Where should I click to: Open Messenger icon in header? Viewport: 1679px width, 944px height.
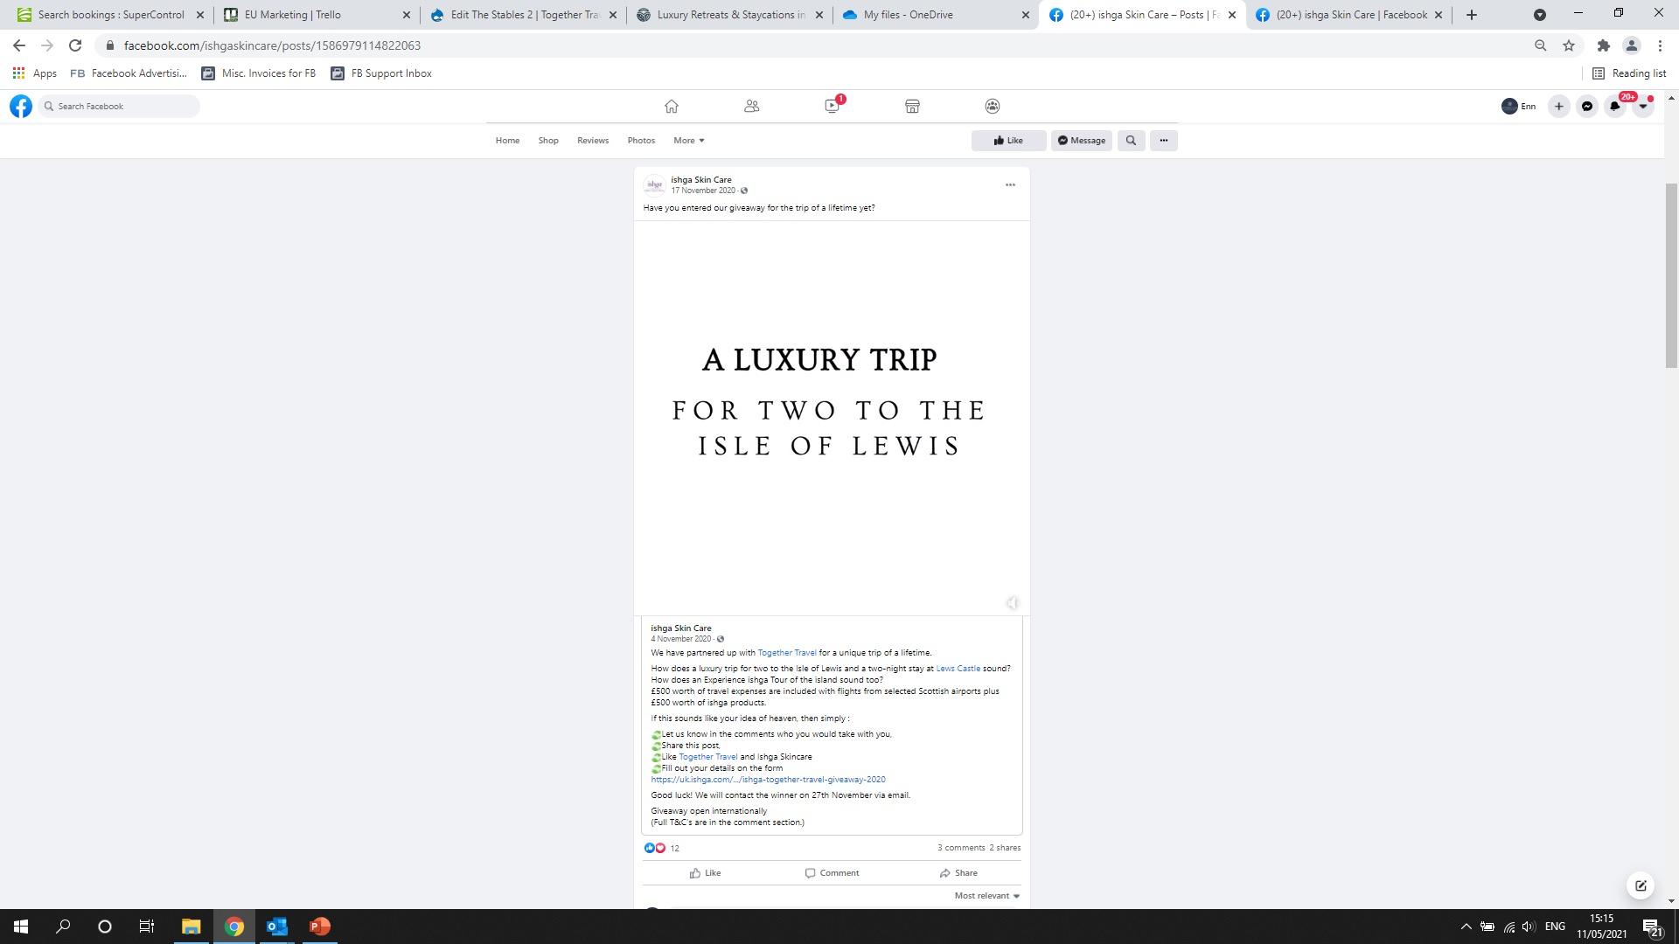pyautogui.click(x=1586, y=107)
